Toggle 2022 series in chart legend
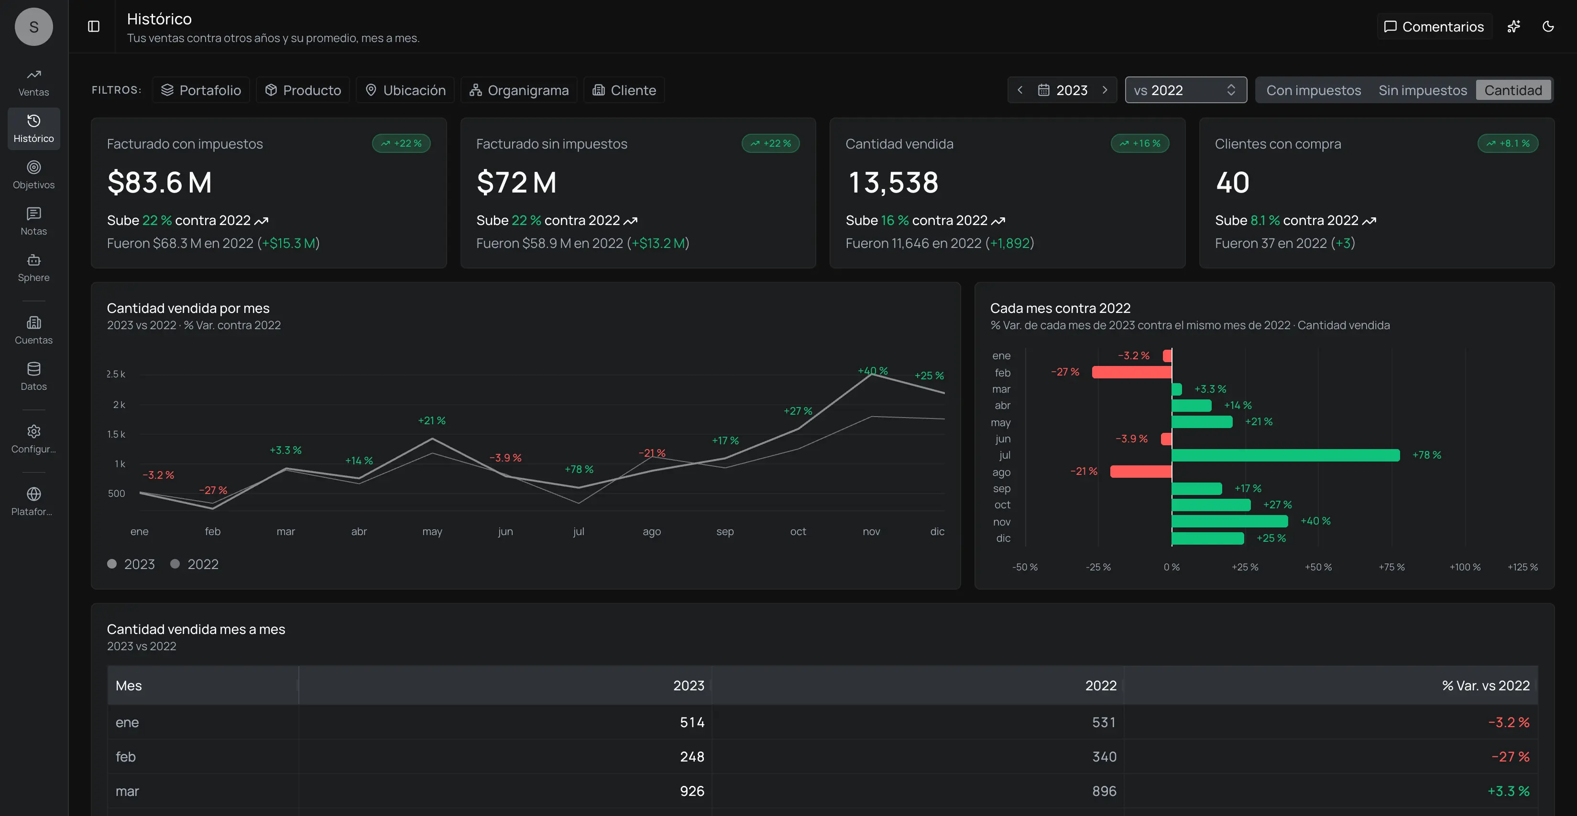Image resolution: width=1577 pixels, height=816 pixels. pos(194,564)
